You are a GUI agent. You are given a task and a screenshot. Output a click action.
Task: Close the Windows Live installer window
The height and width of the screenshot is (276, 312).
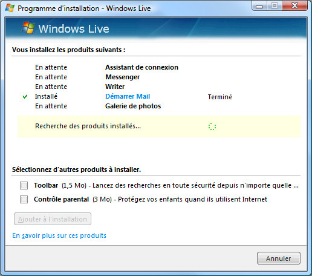(294, 6)
